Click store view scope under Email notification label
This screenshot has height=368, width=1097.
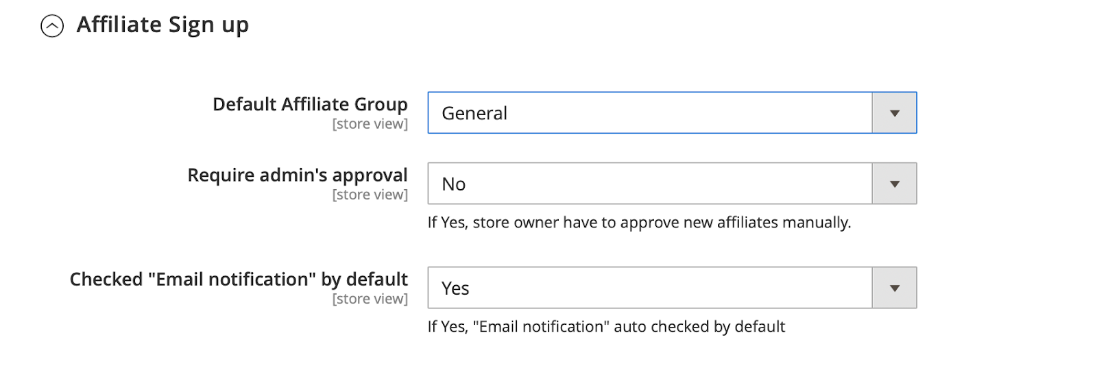370,299
